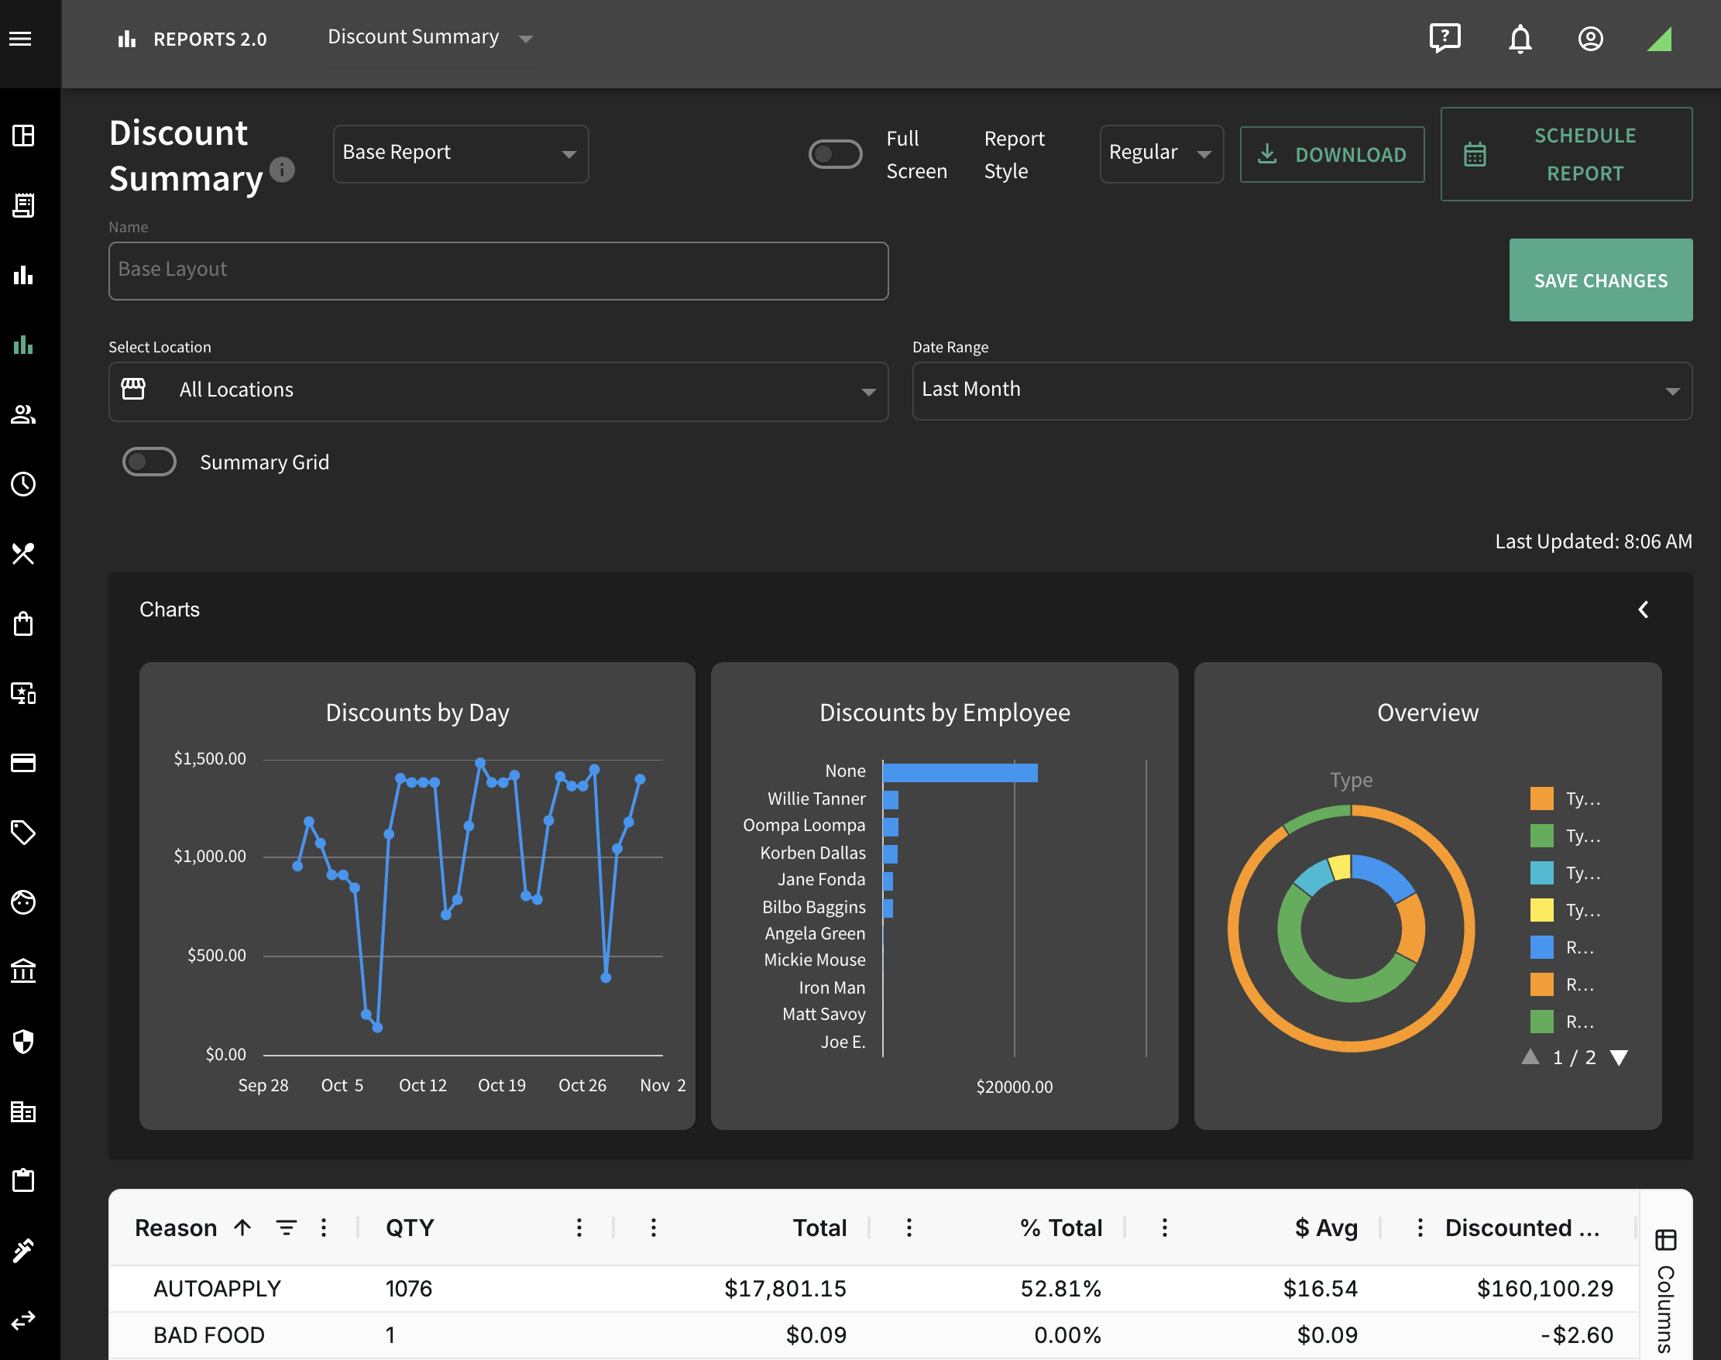Click the notifications bell icon

pos(1520,38)
